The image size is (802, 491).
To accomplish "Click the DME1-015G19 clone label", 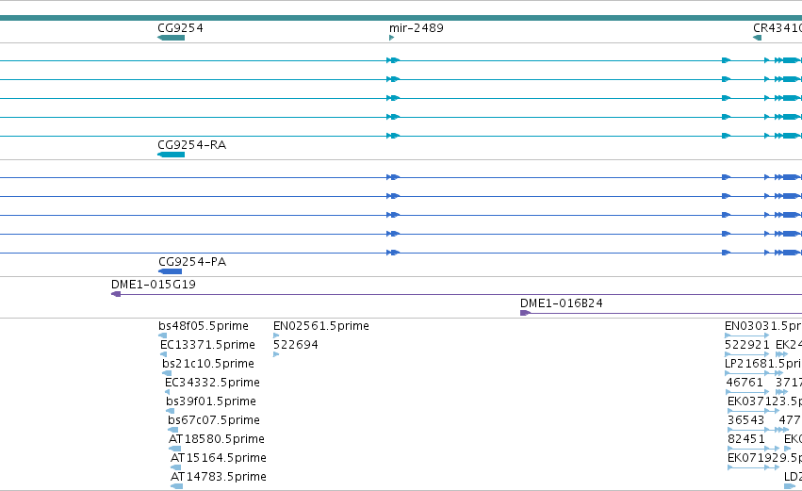I will tap(154, 285).
